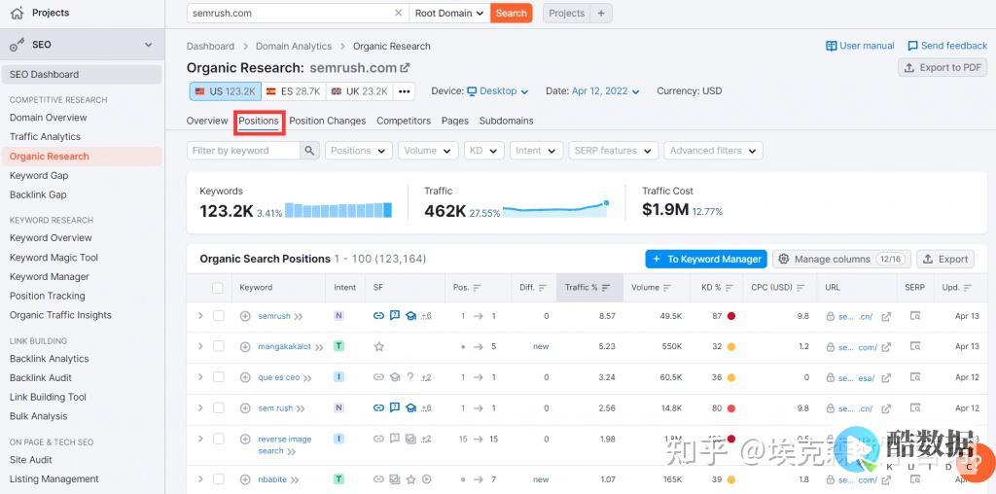Screen dimensions: 996x494
Task: Check the mangakakalot keyword row checkbox
Action: coord(219,346)
